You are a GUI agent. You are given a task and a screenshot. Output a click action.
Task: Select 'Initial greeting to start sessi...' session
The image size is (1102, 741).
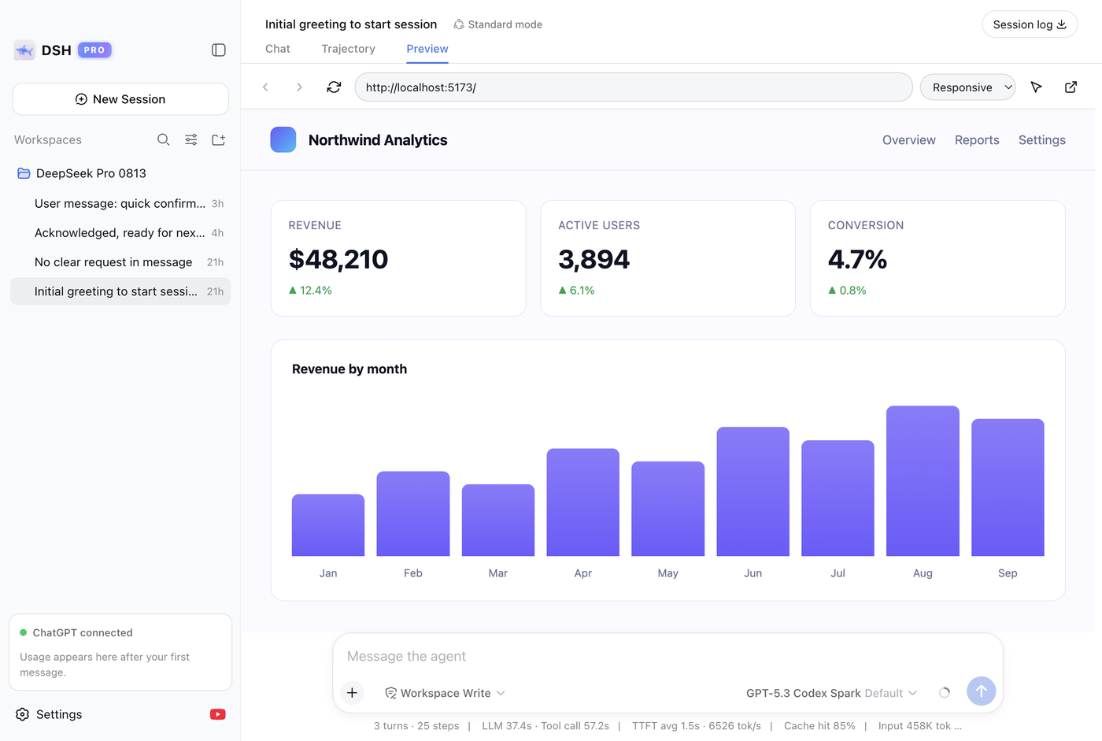[120, 291]
